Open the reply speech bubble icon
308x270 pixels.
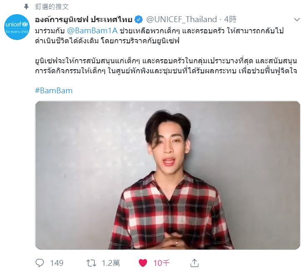[40, 263]
